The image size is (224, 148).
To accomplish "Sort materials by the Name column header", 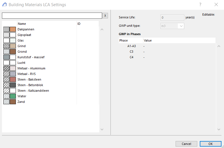I will pos(47,24).
